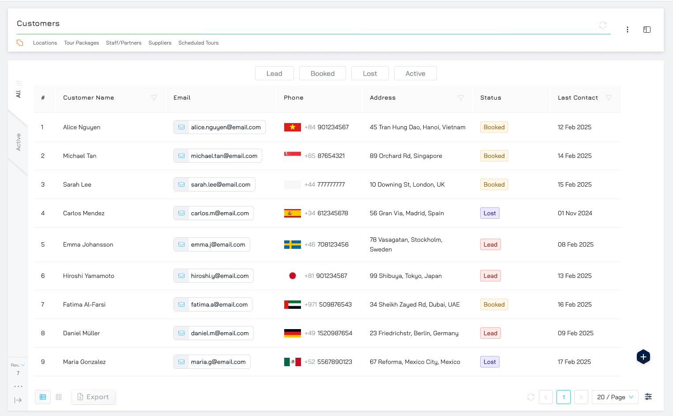This screenshot has height=416, width=673.
Task: Click the collapse sidebar arrow icon
Action: (x=18, y=400)
